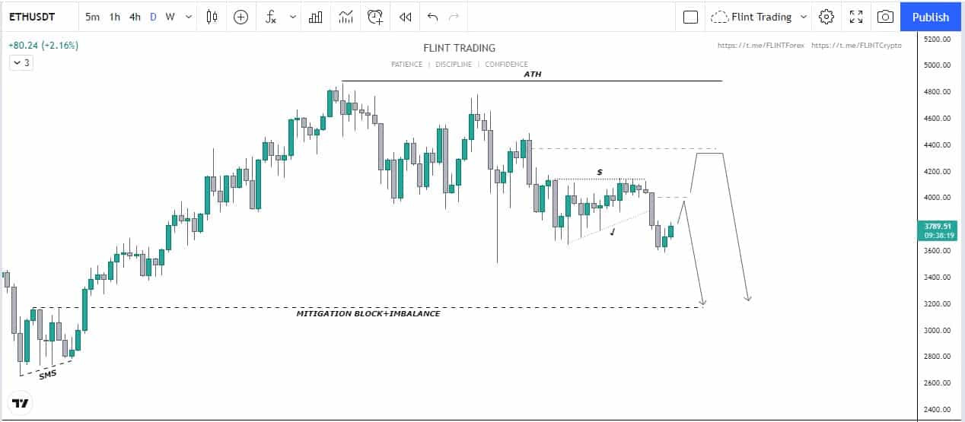Click the Publish button
Screen dimensions: 965x422
930,17
